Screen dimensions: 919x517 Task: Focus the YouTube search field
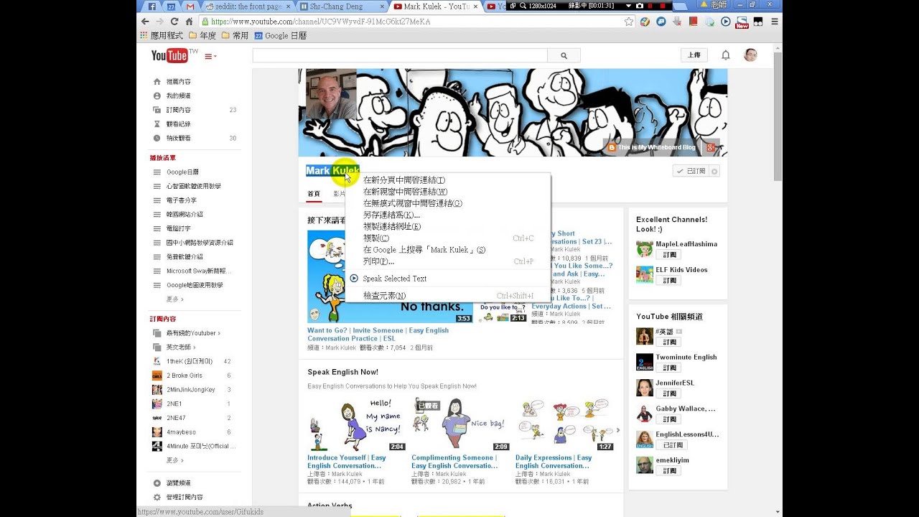(x=400, y=55)
